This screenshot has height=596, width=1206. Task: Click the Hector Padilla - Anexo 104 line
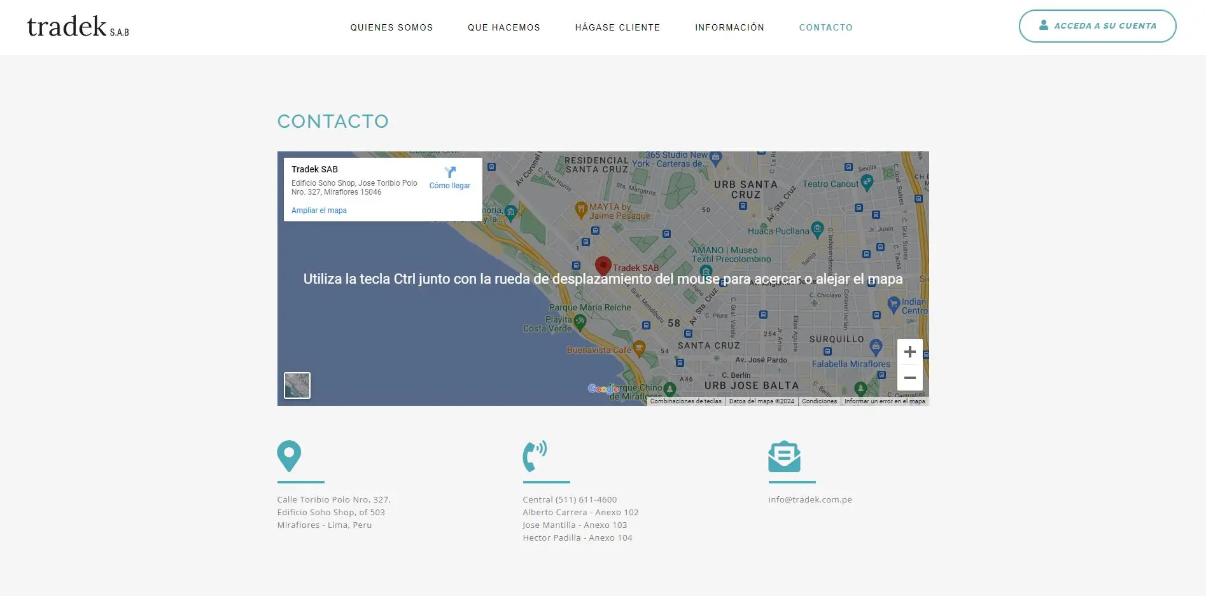tap(577, 537)
